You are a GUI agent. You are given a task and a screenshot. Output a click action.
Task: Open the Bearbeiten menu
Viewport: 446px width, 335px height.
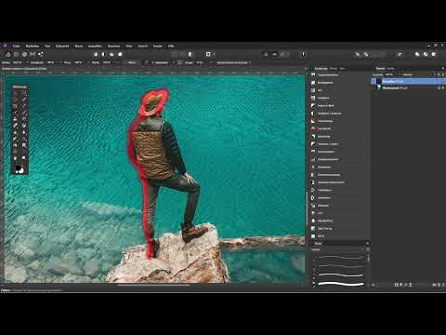(x=33, y=46)
